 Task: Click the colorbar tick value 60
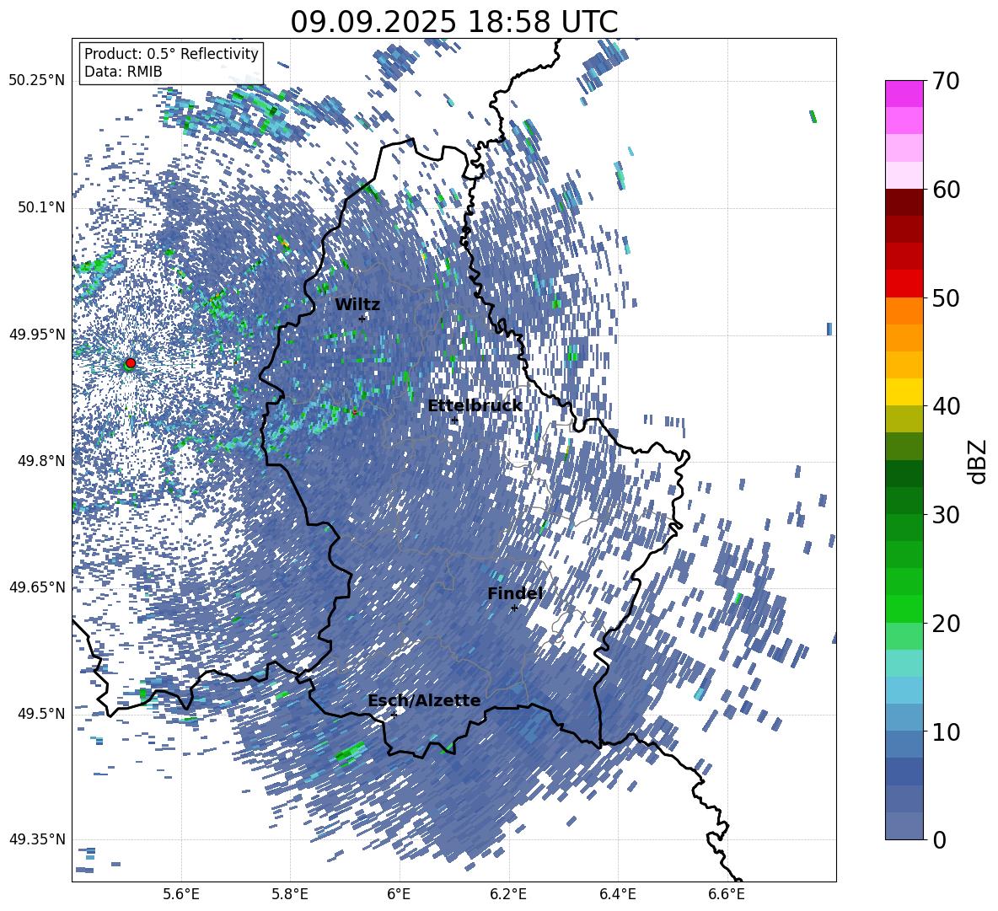tap(945, 190)
